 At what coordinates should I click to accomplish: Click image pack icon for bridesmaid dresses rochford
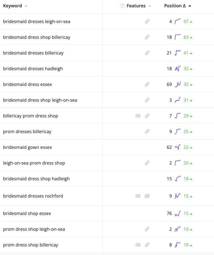147,196
